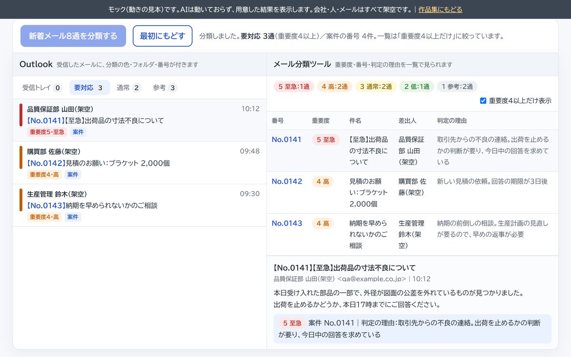571x357 pixels.
Task: Click the Outlook panel heading
Action: coord(36,64)
